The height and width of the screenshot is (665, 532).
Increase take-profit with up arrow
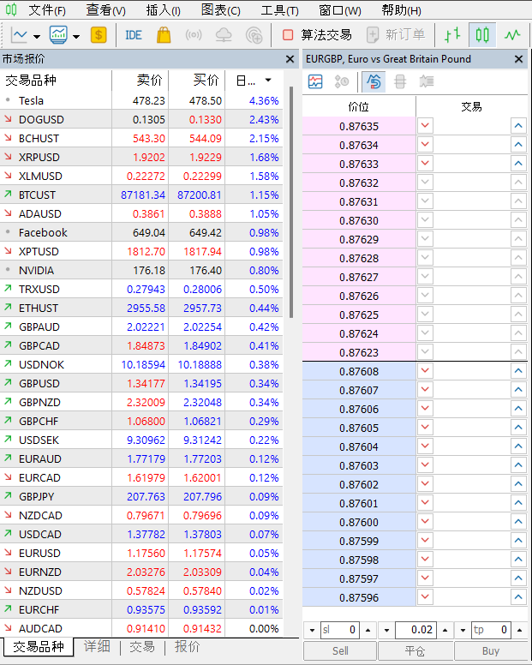coord(520,630)
